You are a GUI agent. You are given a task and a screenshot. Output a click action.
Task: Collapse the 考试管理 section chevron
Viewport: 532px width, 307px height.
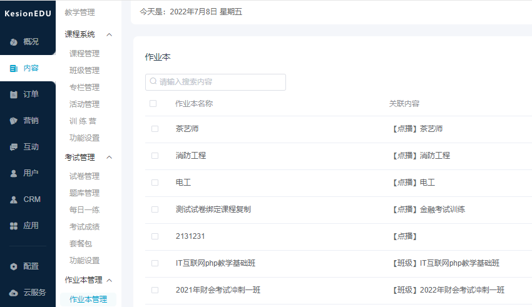tap(110, 158)
